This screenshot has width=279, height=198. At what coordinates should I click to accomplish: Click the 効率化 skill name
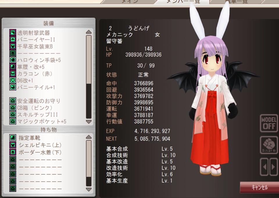click(114, 174)
